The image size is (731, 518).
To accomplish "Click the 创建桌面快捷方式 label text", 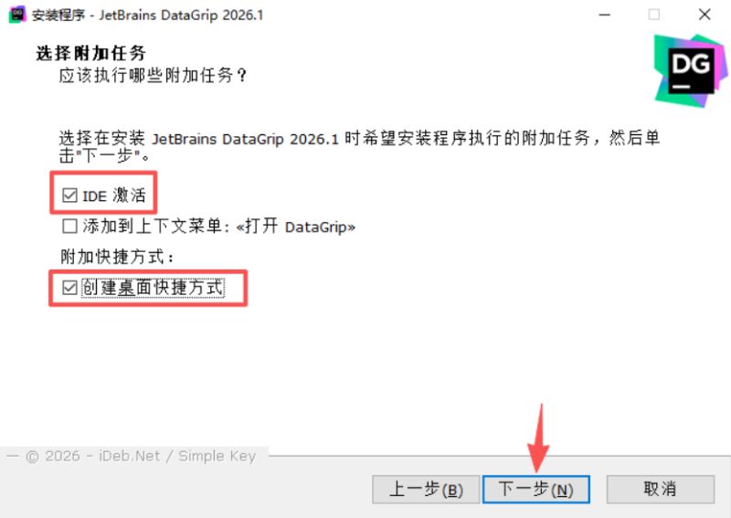I will tap(153, 288).
